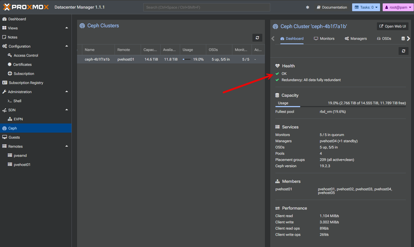The image size is (414, 247).
Task: Click the Health heartbeat icon
Action: [x=277, y=66]
